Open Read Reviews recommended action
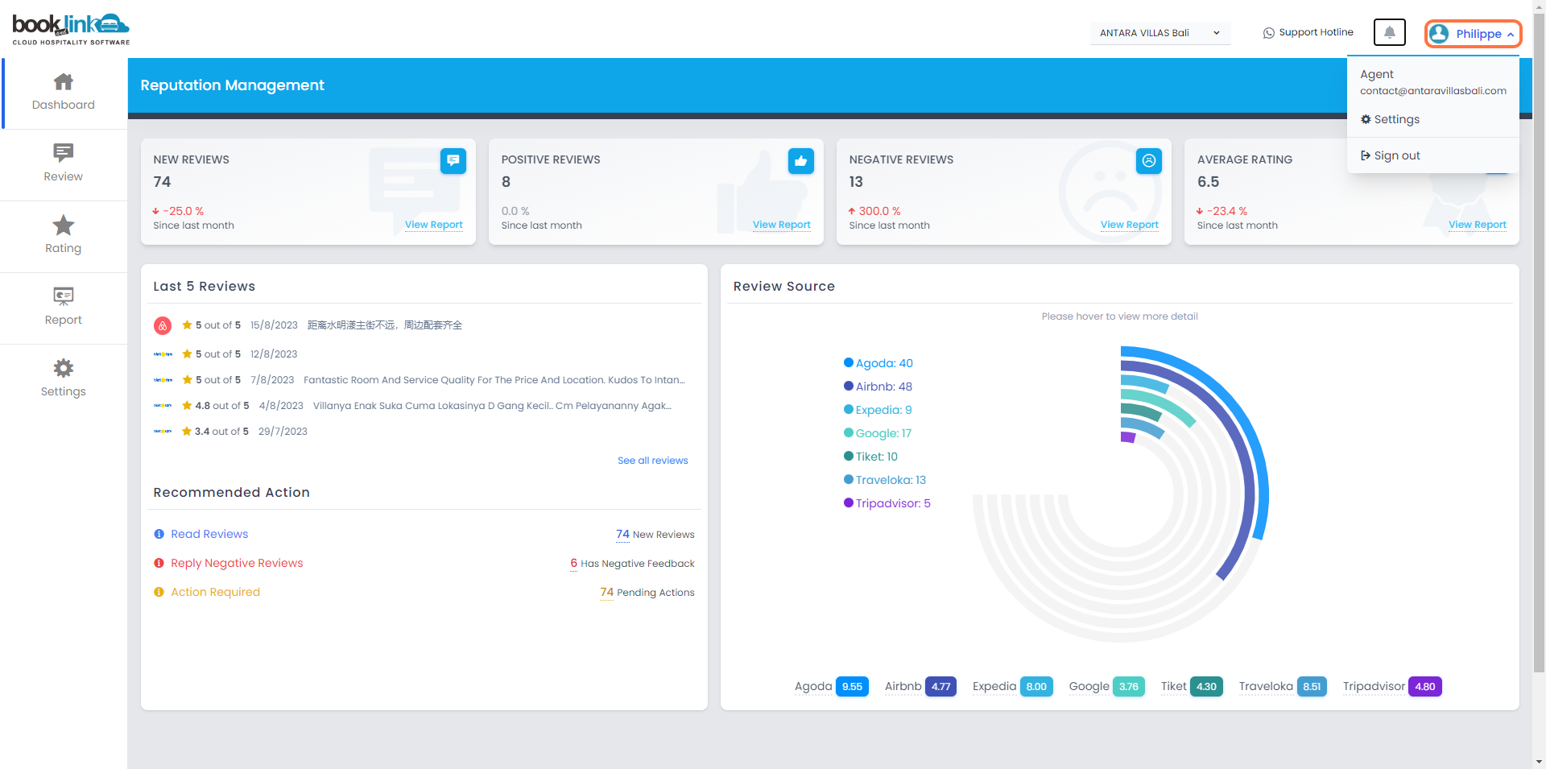 pyautogui.click(x=209, y=534)
